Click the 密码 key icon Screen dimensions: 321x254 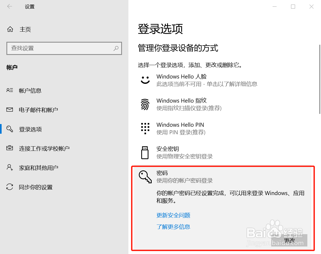pyautogui.click(x=145, y=177)
